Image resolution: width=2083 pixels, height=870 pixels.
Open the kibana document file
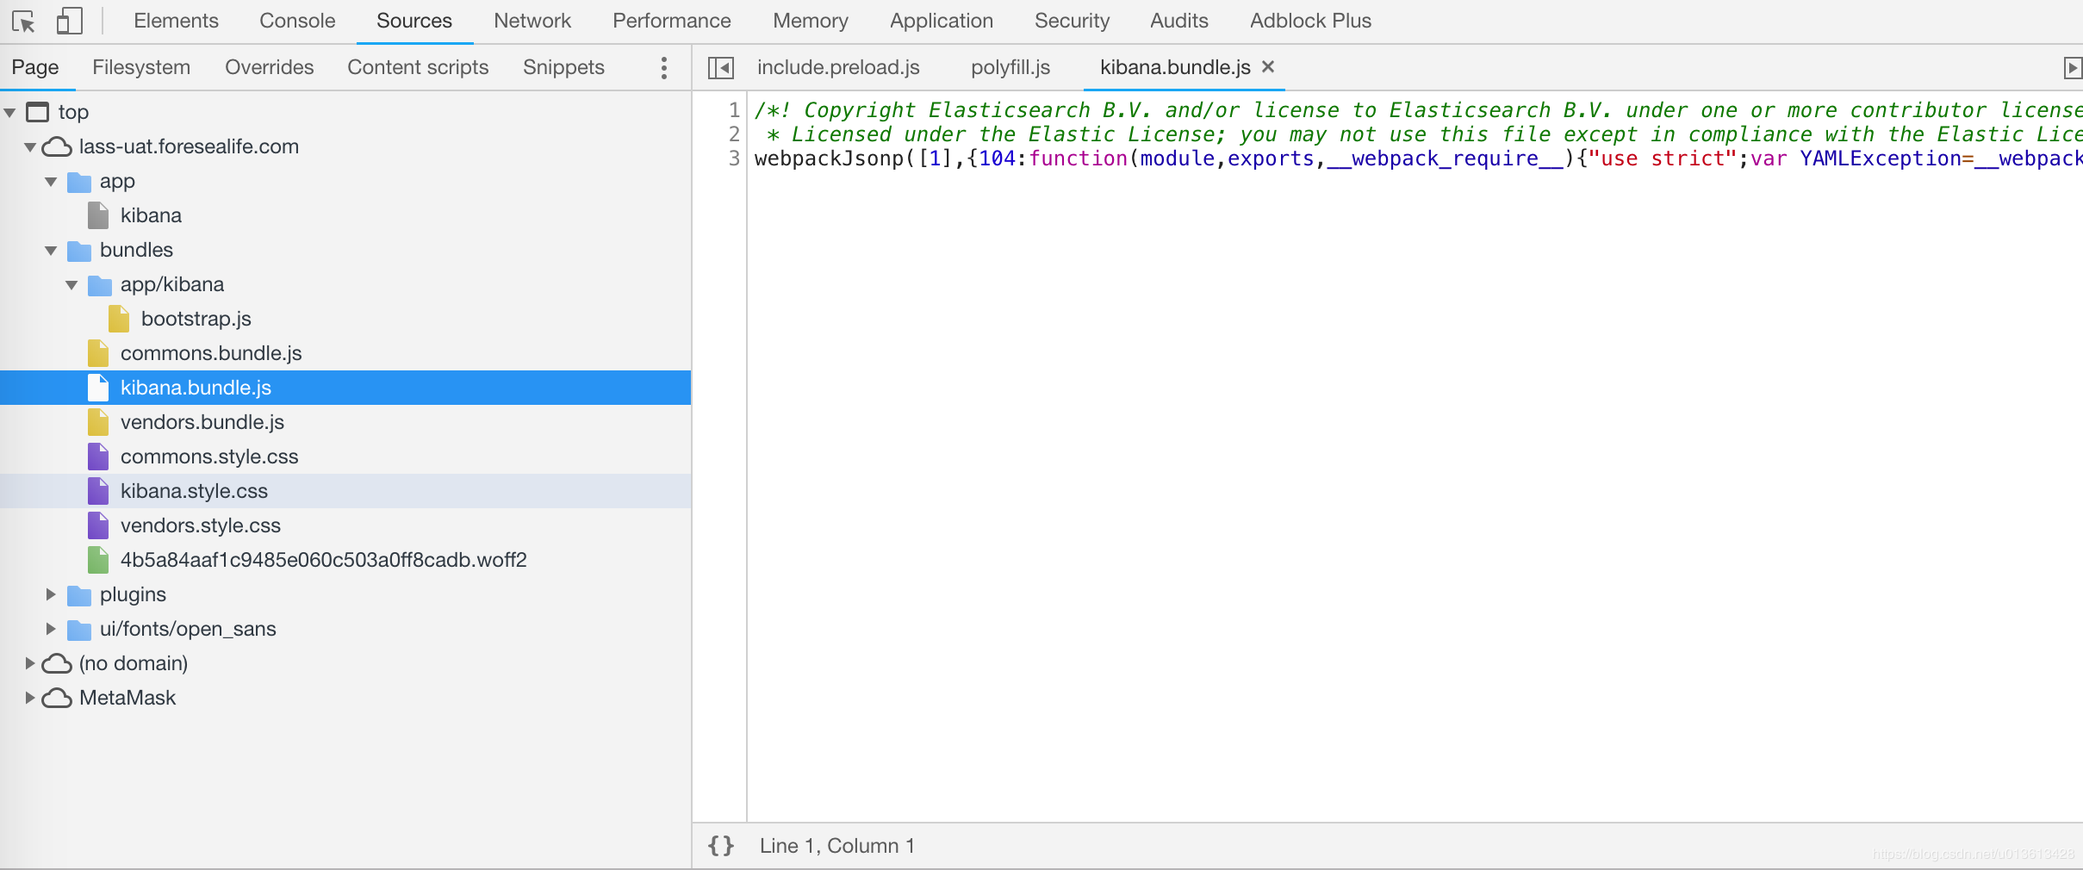(151, 215)
